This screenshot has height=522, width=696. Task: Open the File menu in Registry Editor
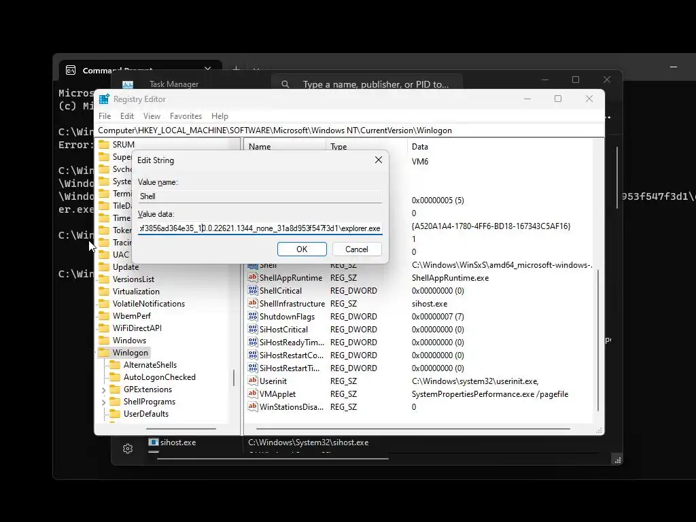pyautogui.click(x=105, y=116)
